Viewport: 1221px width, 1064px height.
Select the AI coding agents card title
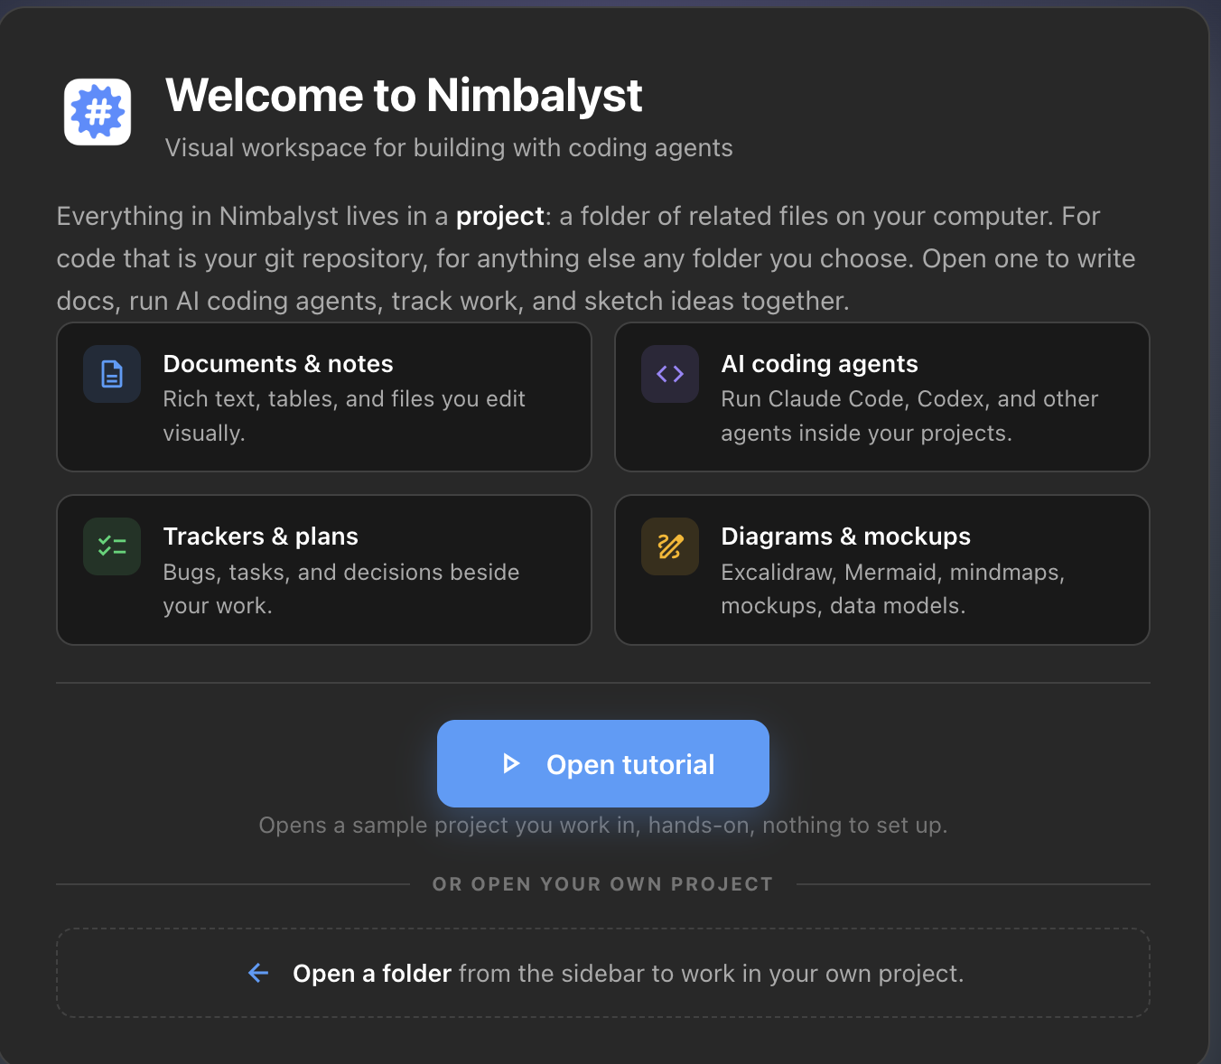coord(819,364)
